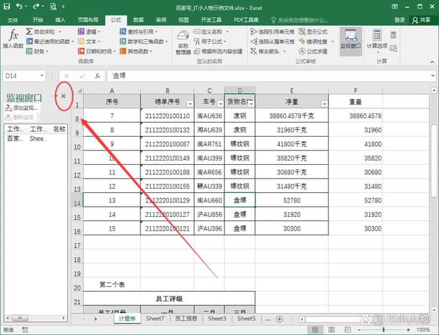Switch to the Page Layout (页面布局) tab

tap(88, 20)
